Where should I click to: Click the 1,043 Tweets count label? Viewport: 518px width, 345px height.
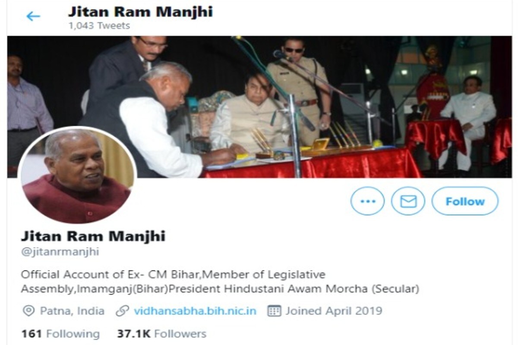(x=99, y=26)
